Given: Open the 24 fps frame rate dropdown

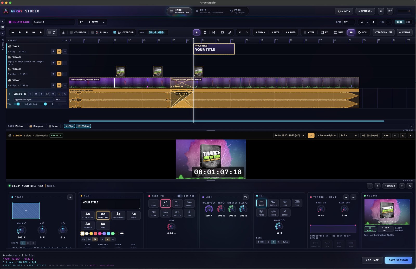Looking at the screenshot, I should pos(349,136).
